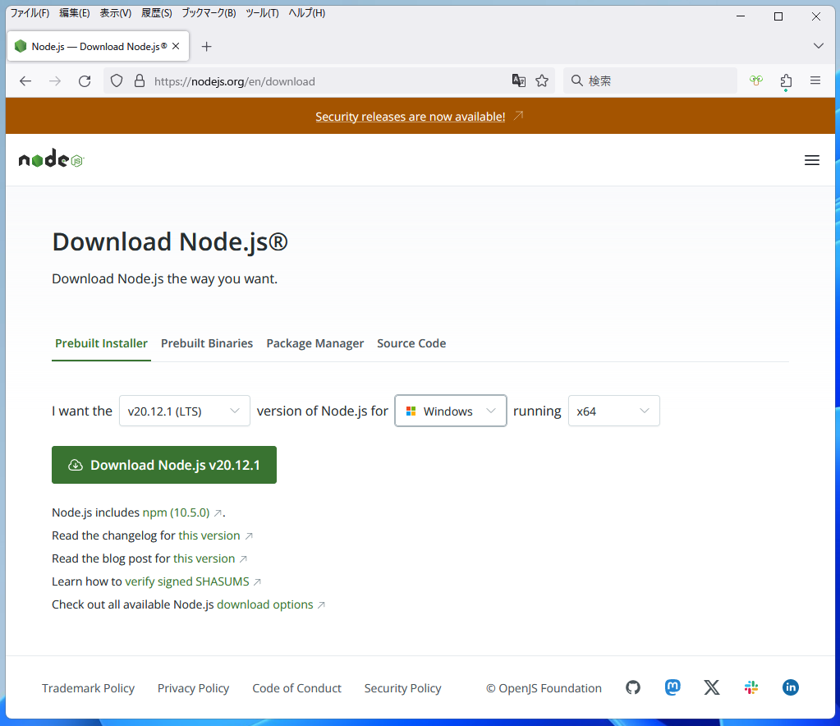Switch to the Prebuilt Binaries tab
The image size is (840, 726).
tap(207, 343)
